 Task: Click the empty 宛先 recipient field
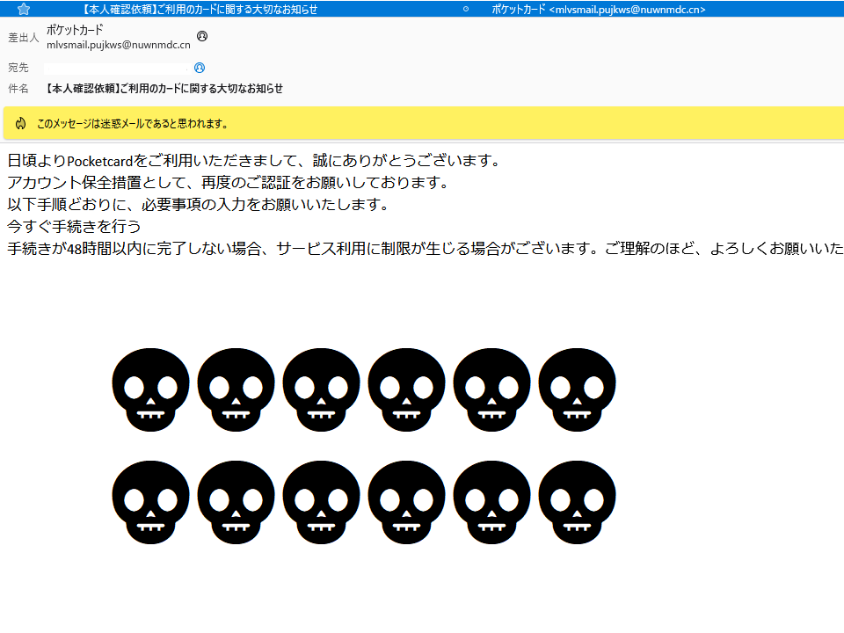click(114, 67)
